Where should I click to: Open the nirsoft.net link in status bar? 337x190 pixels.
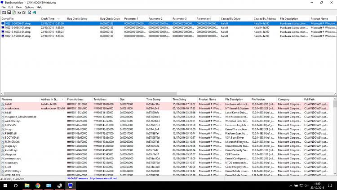pyautogui.click(x=103, y=179)
